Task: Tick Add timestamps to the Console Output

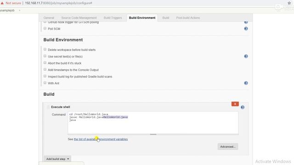Action: [x=45, y=70]
